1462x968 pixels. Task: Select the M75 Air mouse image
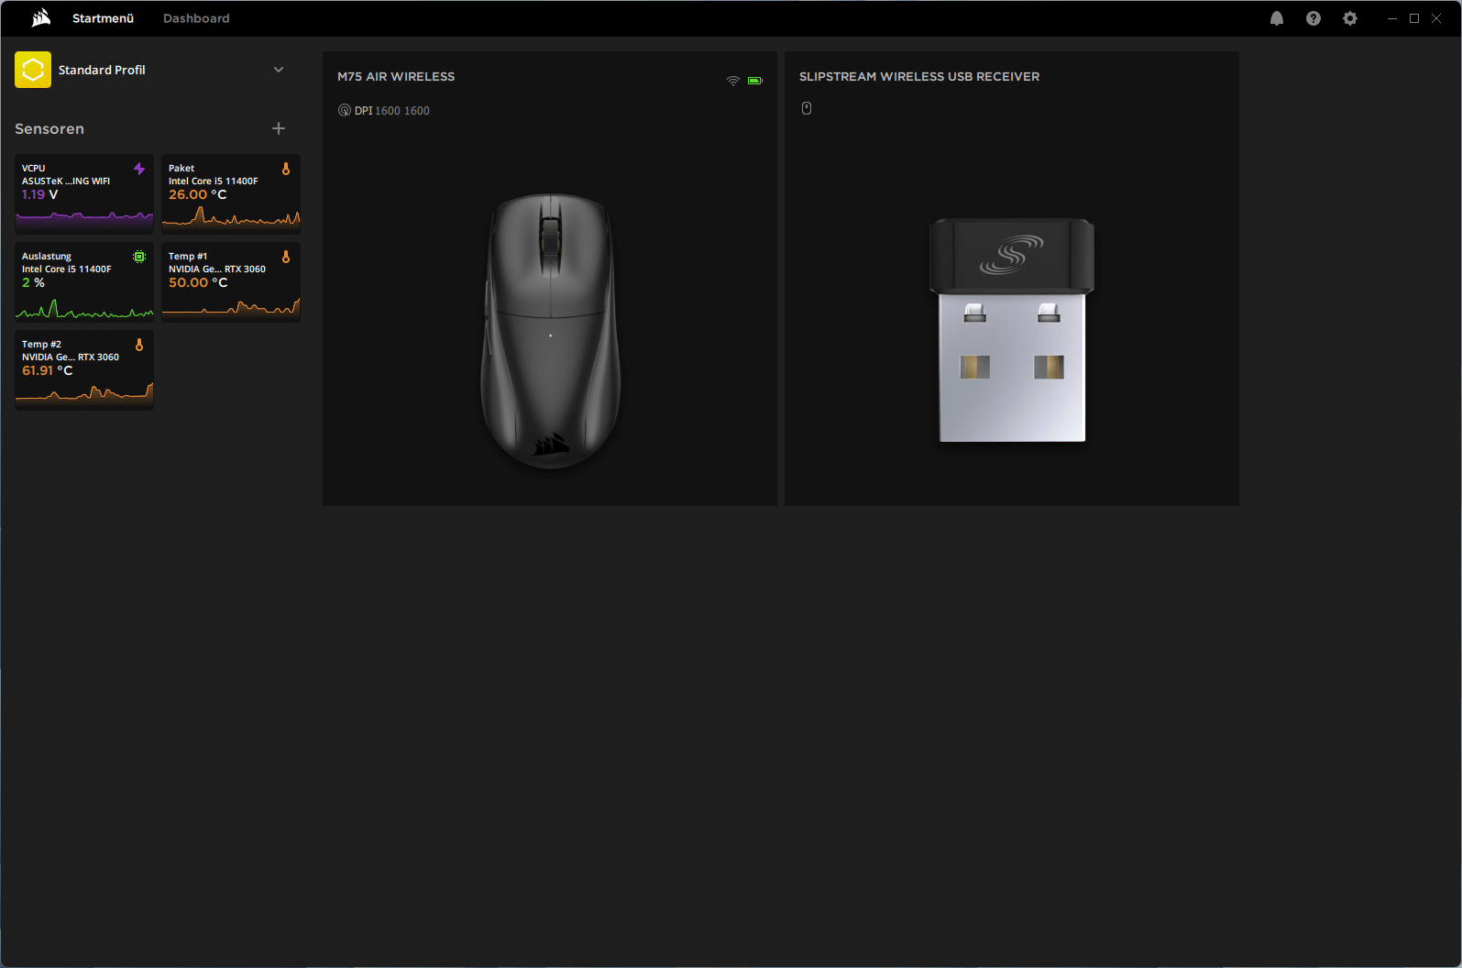click(x=550, y=330)
